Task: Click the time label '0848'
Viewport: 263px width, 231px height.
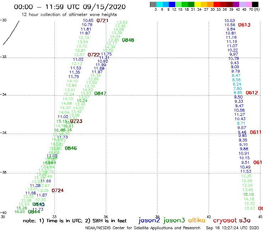Action: [128, 40]
